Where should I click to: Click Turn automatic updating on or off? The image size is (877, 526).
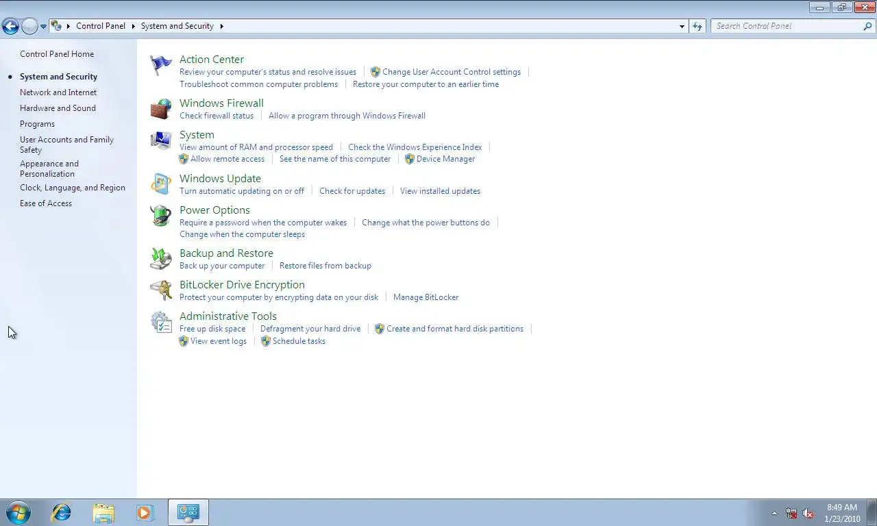242,191
